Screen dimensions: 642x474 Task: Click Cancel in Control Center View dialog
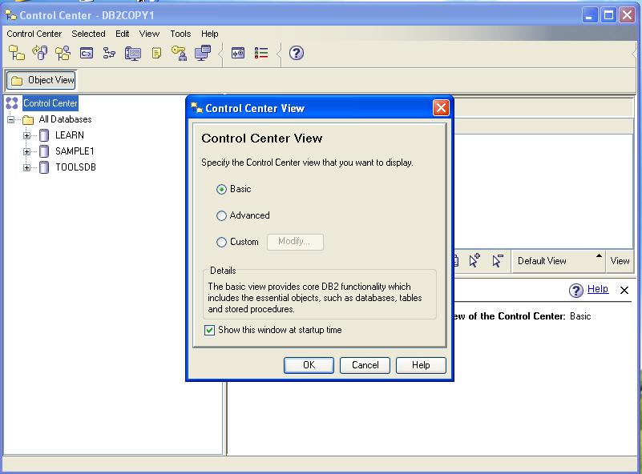click(365, 365)
